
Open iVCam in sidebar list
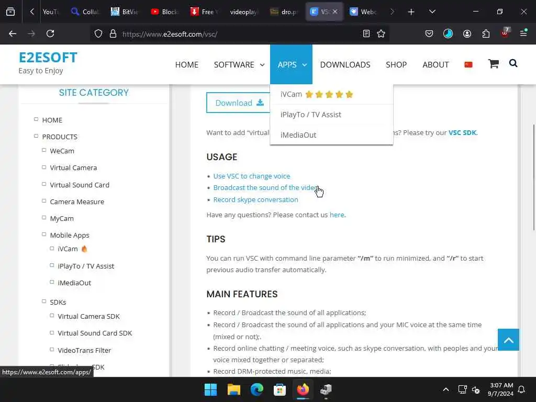pos(68,249)
